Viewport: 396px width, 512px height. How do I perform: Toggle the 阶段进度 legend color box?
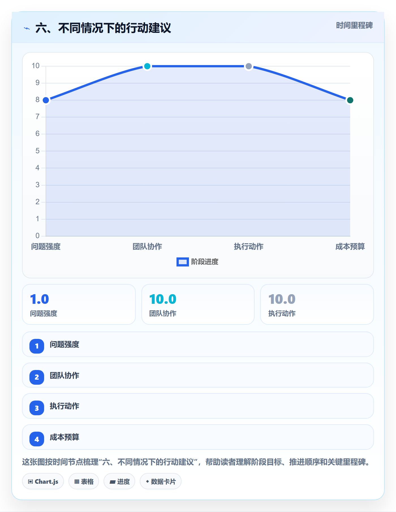(183, 262)
